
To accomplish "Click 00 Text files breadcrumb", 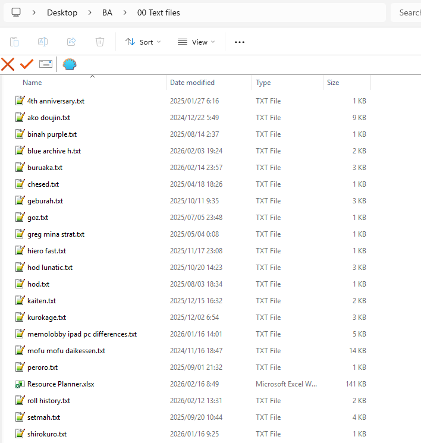I will (x=159, y=12).
